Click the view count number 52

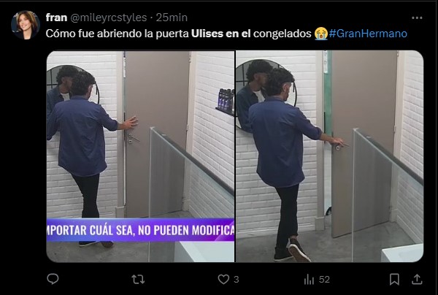pyautogui.click(x=324, y=280)
